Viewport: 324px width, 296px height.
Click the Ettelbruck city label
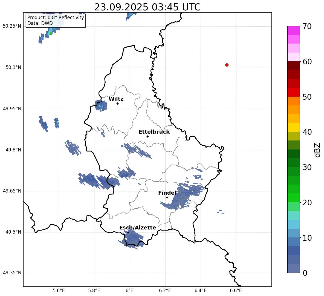154,132
